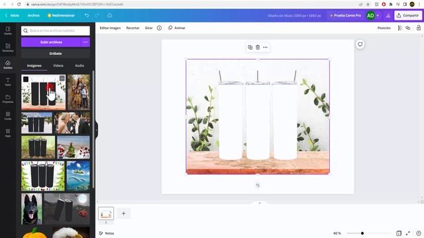Open options menu on first tumbler thumbnail
424x238 pixels.
click(62, 79)
